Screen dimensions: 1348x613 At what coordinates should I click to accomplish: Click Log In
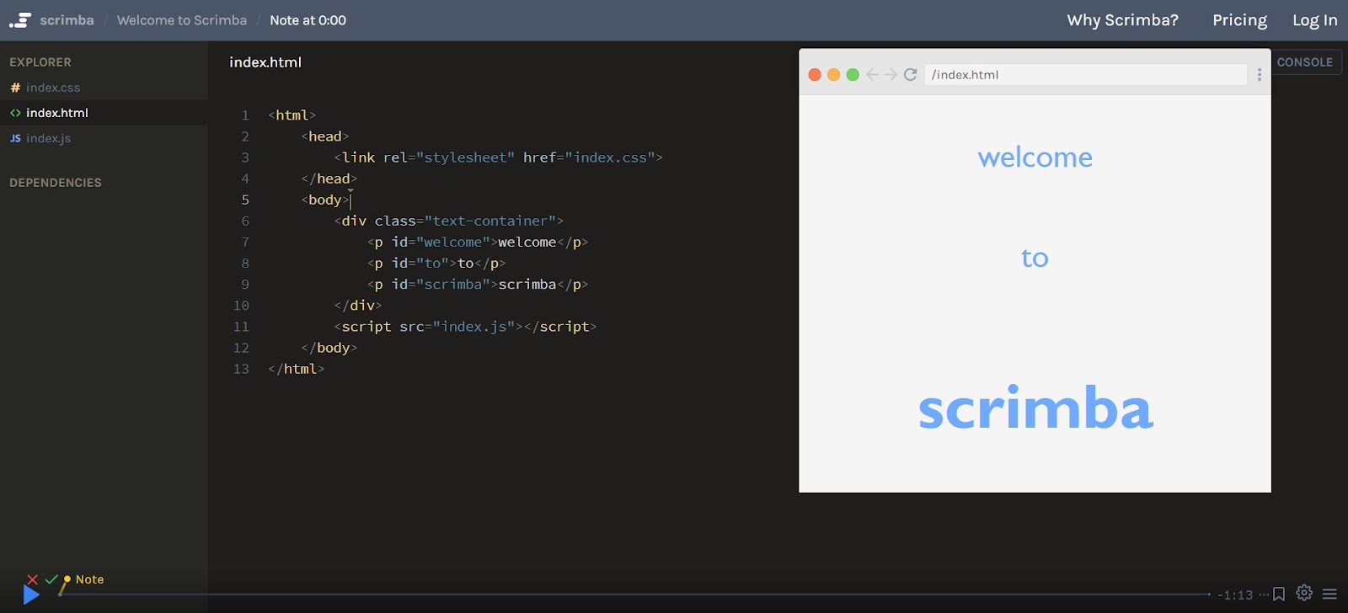tap(1315, 20)
